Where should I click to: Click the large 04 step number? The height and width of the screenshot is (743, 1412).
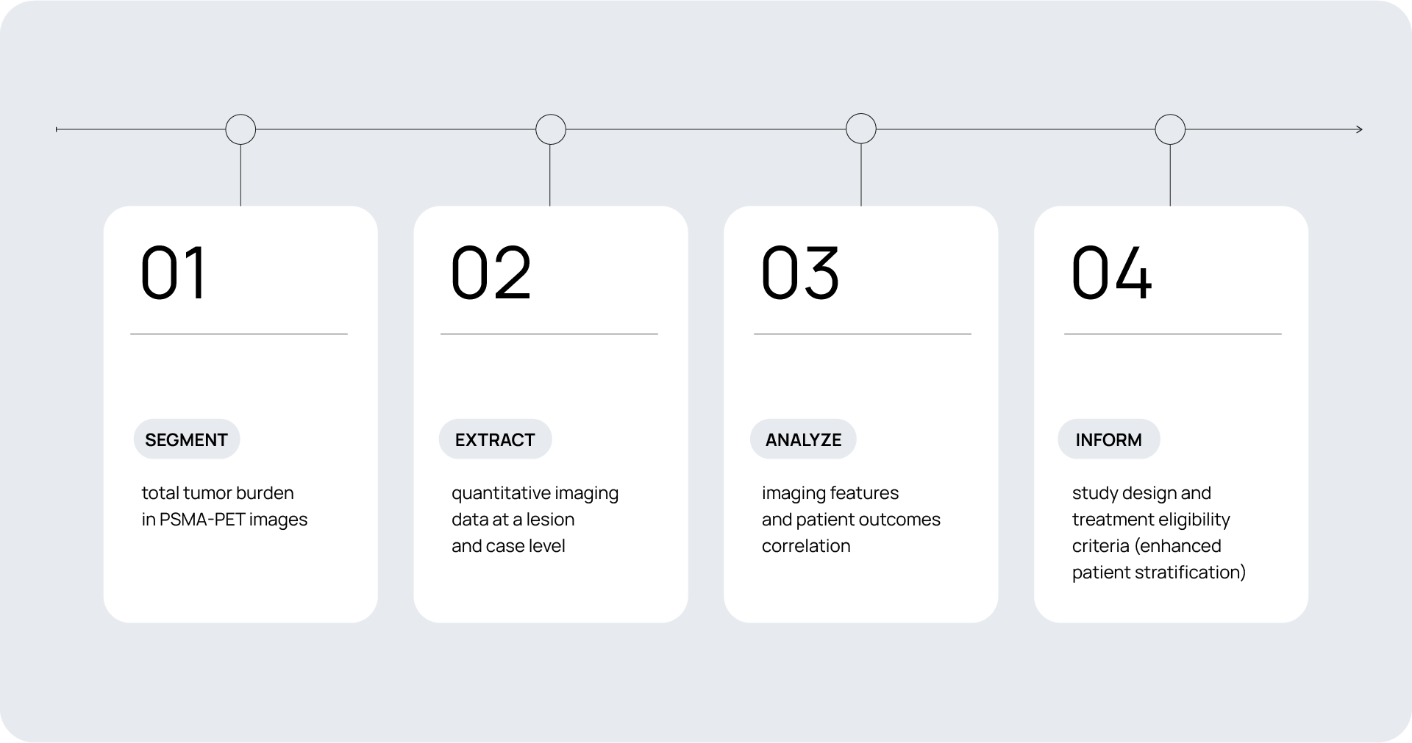[1111, 273]
